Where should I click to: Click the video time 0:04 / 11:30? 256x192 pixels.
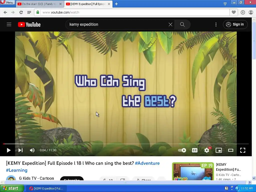[x=48, y=150]
